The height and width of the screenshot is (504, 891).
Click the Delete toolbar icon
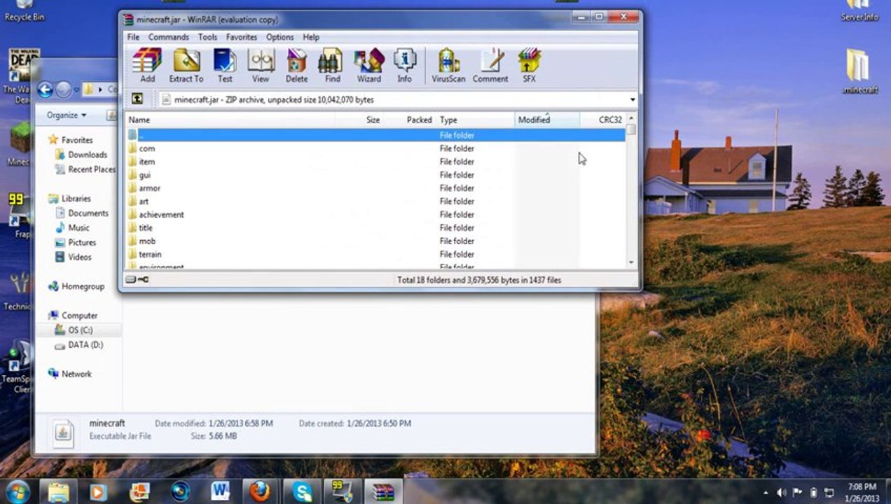click(296, 66)
